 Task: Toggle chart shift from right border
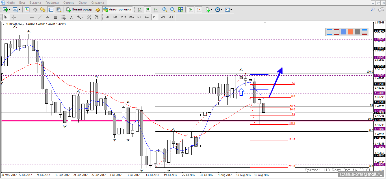[199, 10]
